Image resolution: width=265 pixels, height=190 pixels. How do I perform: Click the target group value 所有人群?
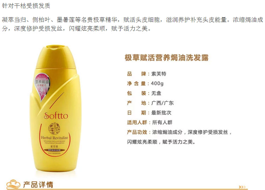pos(162,122)
